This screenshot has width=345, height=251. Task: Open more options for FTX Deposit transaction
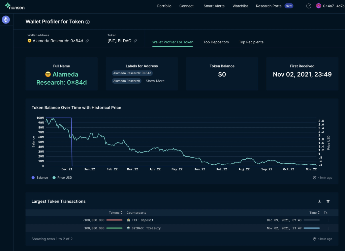(x=328, y=220)
